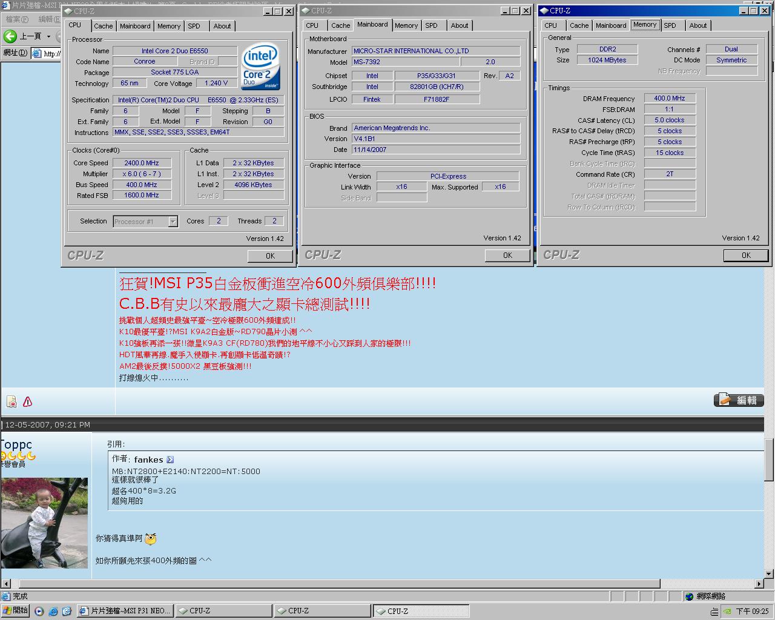Image resolution: width=775 pixels, height=620 pixels.
Task: Click the vertical scrollbar down arrow
Action: (770, 574)
